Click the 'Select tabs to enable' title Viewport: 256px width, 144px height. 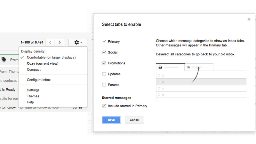tap(122, 24)
